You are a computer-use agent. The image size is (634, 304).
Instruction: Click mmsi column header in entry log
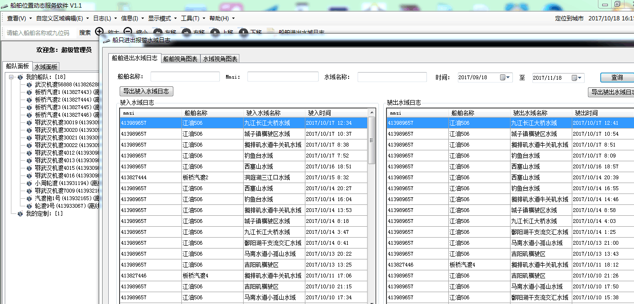click(151, 113)
